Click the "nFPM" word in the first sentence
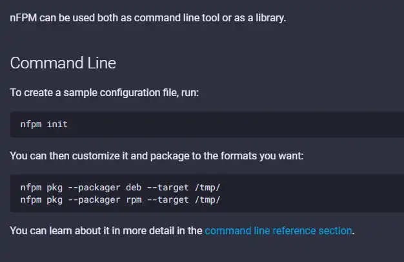Viewport: 404px width, 262px height. (x=23, y=17)
